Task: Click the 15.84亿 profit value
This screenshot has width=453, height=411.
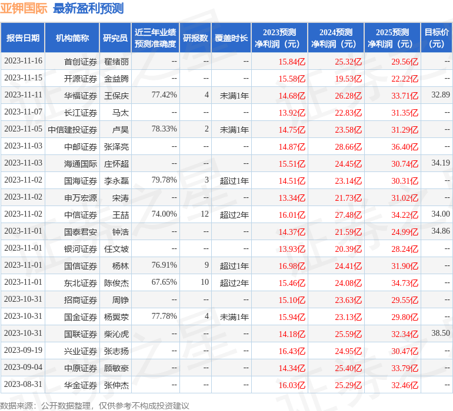Action: (x=292, y=62)
